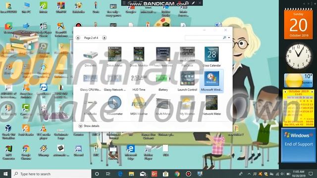Click the Type here to search box
317x178 pixels.
tap(52, 174)
